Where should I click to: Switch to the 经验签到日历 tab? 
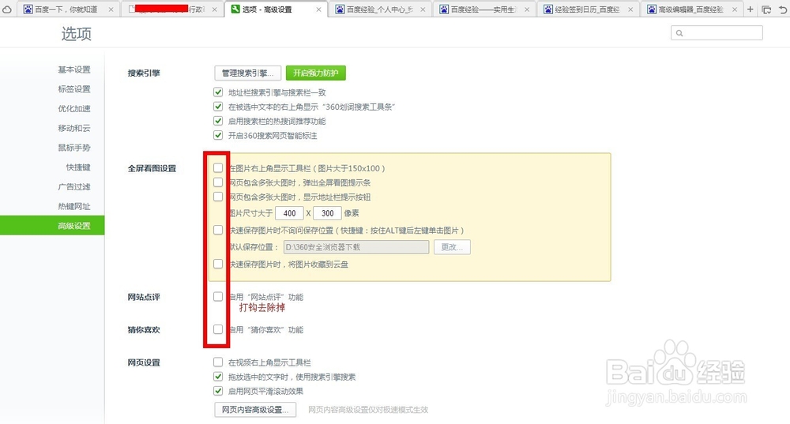(588, 9)
